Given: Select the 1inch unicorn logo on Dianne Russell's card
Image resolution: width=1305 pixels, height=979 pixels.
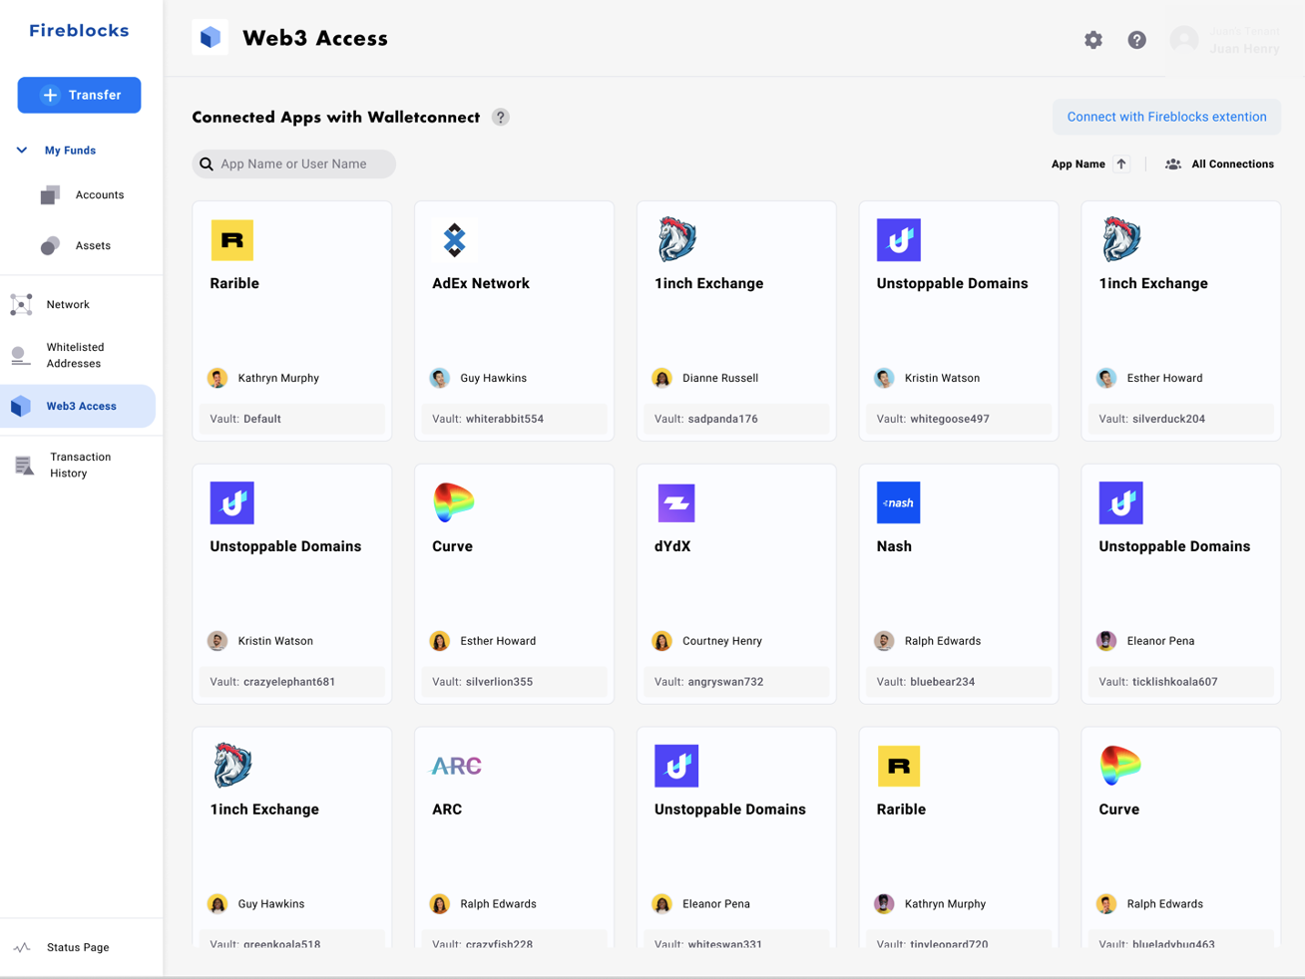Looking at the screenshot, I should (676, 239).
